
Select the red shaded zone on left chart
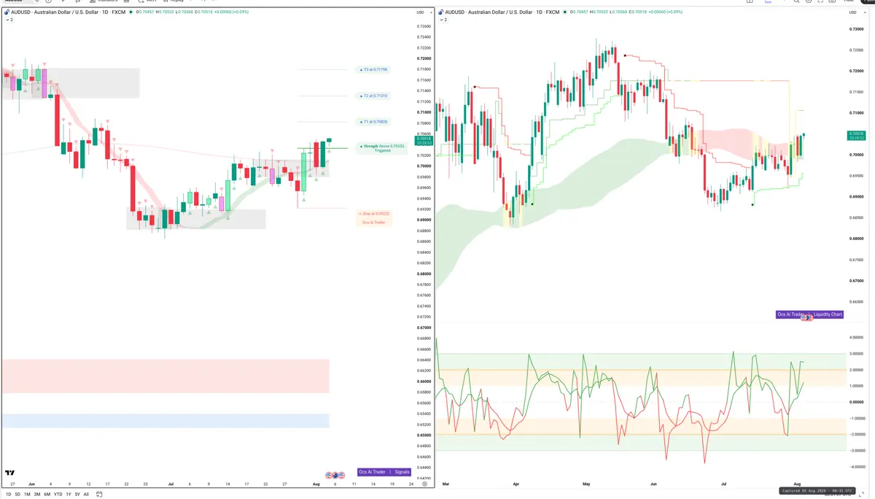(x=166, y=376)
